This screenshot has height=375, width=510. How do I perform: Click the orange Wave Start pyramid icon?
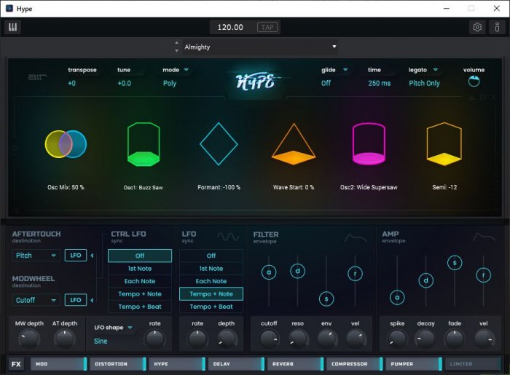coord(294,144)
